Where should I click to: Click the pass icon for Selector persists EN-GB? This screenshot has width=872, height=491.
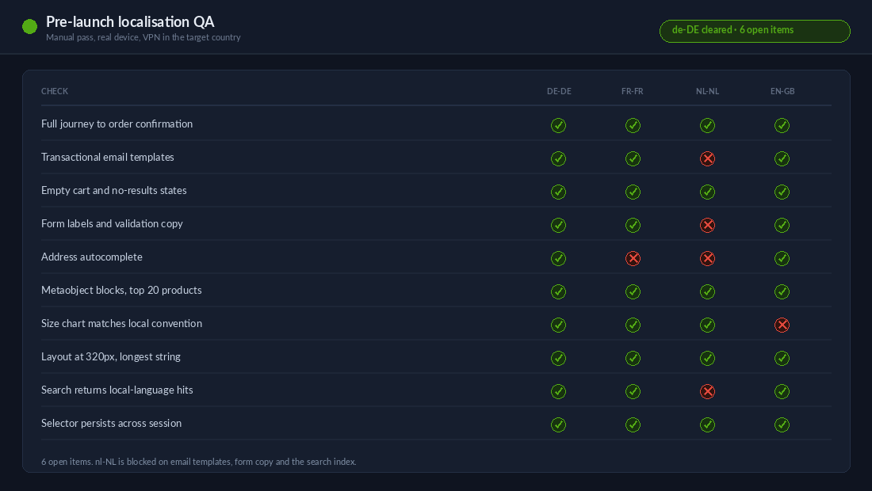point(782,425)
